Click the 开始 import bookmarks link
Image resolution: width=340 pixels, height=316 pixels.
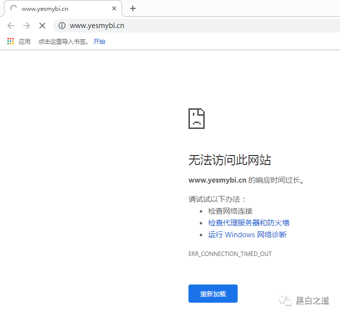[x=99, y=41]
